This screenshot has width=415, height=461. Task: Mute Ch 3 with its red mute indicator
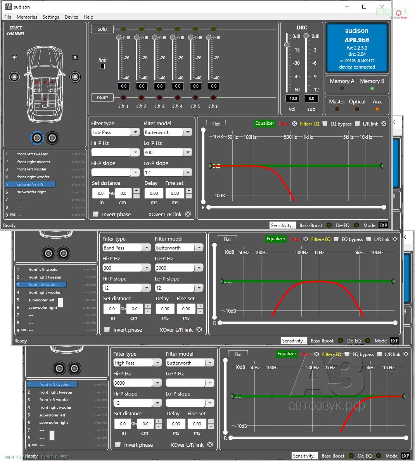coord(159,97)
